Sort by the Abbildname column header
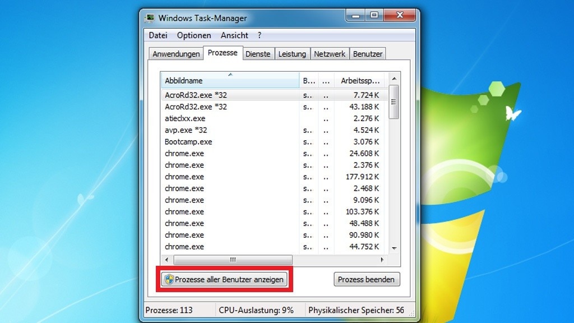The image size is (574, 323). (x=230, y=81)
